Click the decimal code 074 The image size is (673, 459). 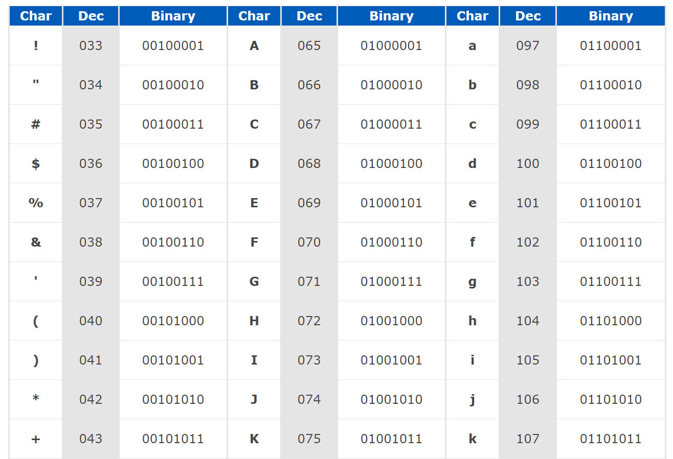[309, 400]
